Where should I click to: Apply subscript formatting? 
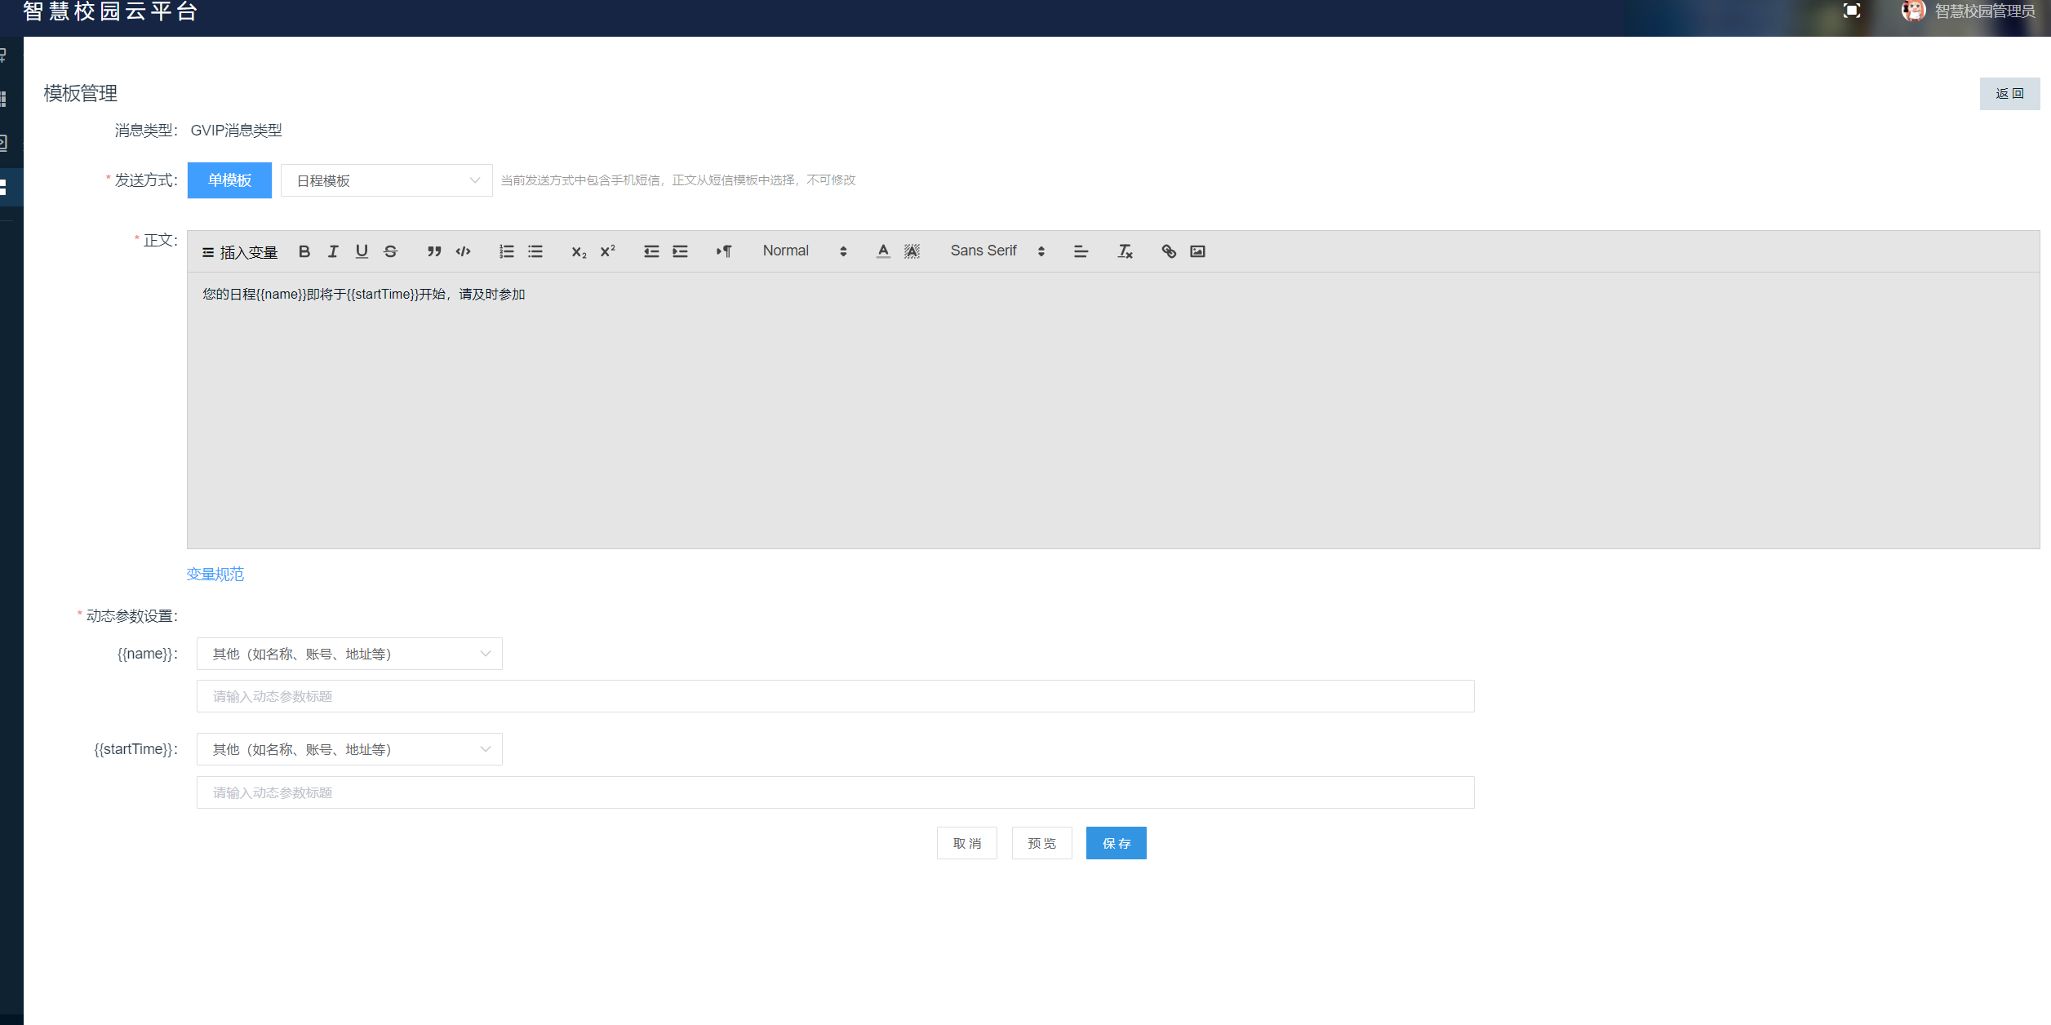(x=579, y=251)
